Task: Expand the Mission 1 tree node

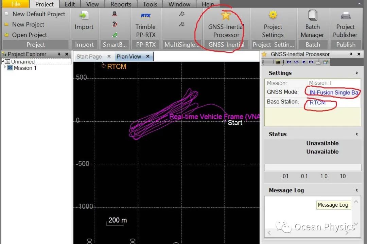Action: point(5,68)
